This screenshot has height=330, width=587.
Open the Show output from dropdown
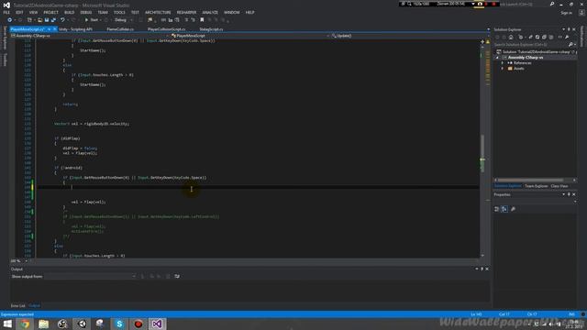(x=90, y=277)
